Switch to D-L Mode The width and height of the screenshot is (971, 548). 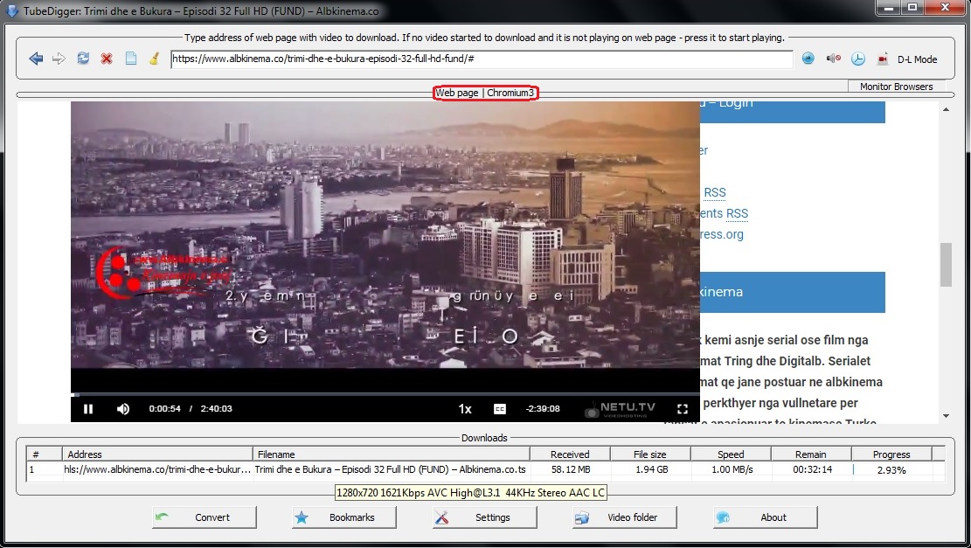917,59
